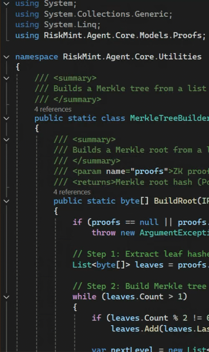The image size is (209, 352).
Task: Collapse the using directives block
Action: [x=7, y=3]
